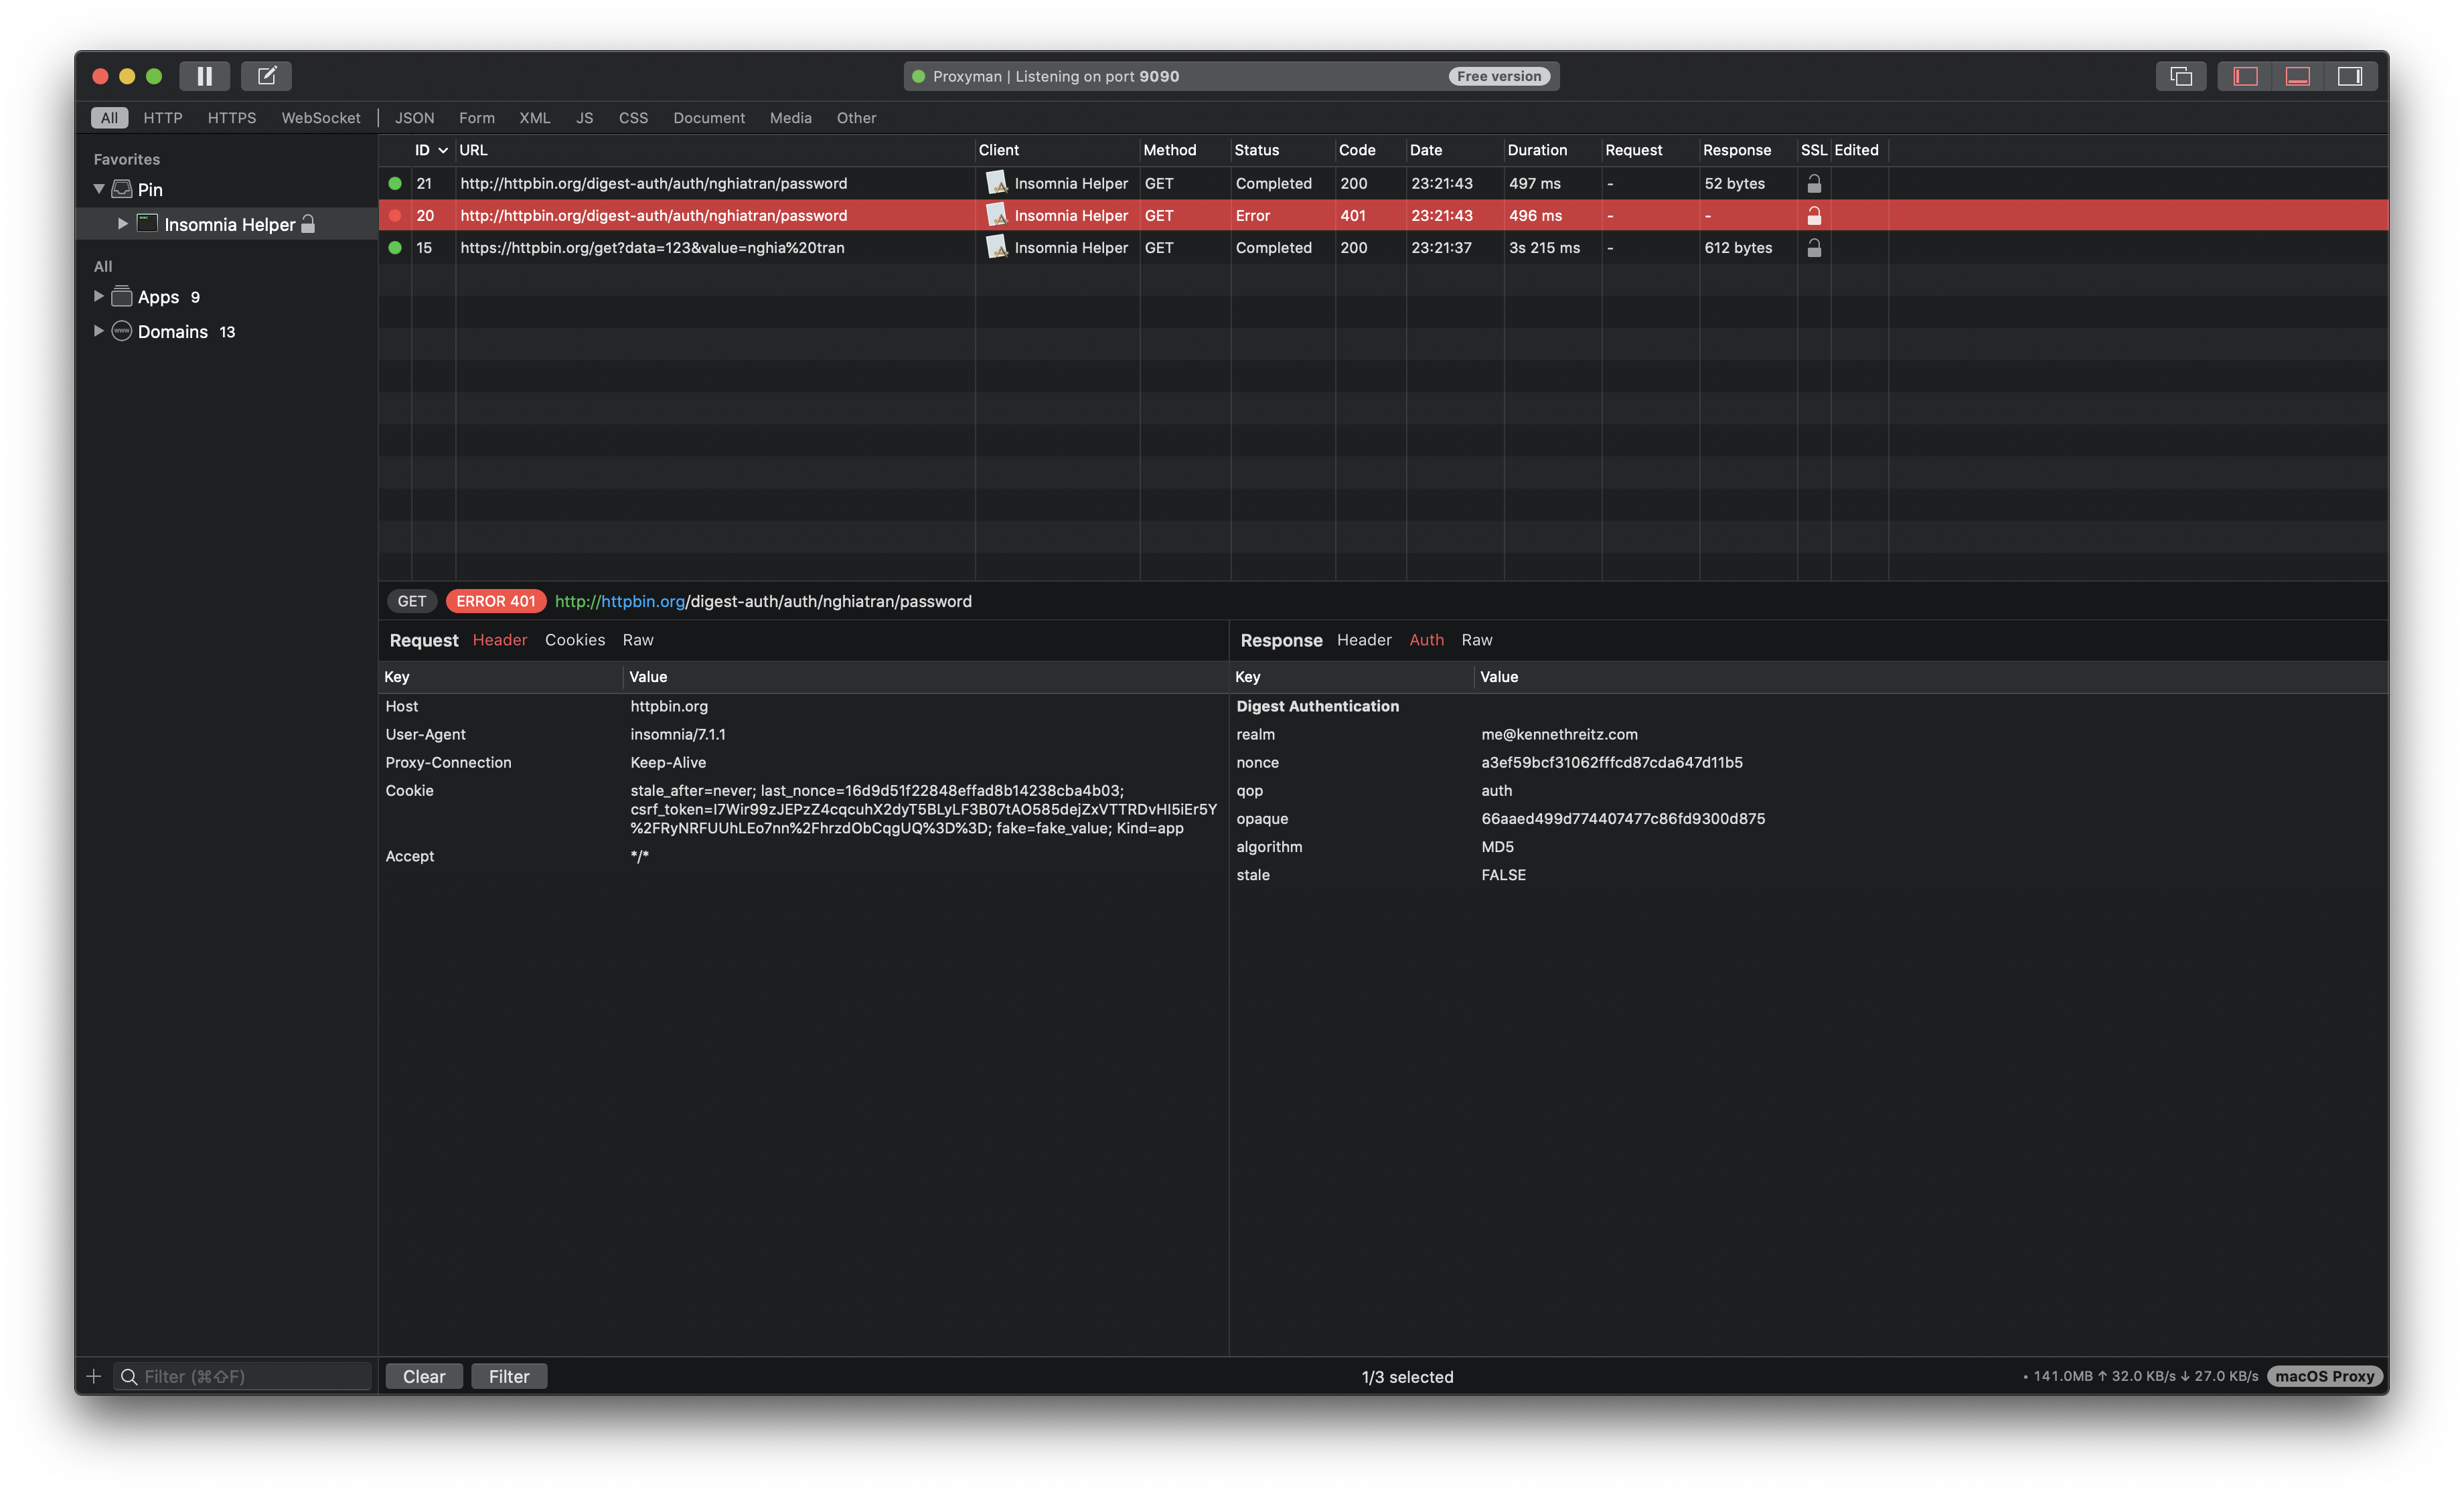Click SSL lock icon on row 20

[1814, 215]
